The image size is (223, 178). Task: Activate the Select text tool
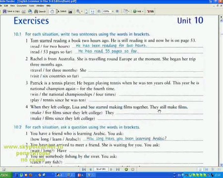click(x=61, y=11)
